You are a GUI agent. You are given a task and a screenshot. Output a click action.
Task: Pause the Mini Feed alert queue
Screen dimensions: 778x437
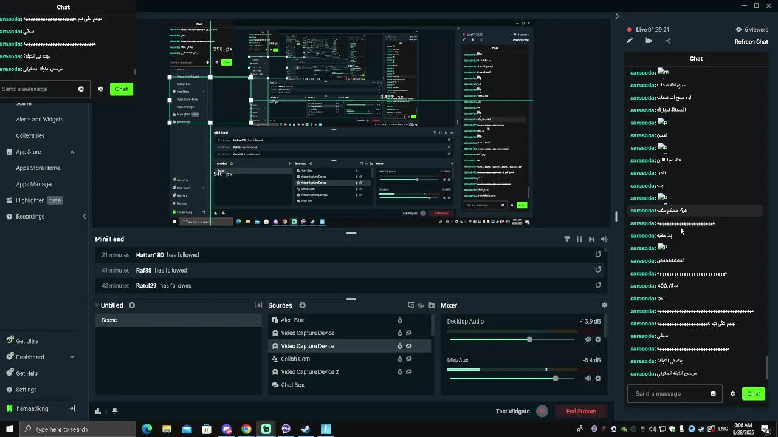[579, 239]
